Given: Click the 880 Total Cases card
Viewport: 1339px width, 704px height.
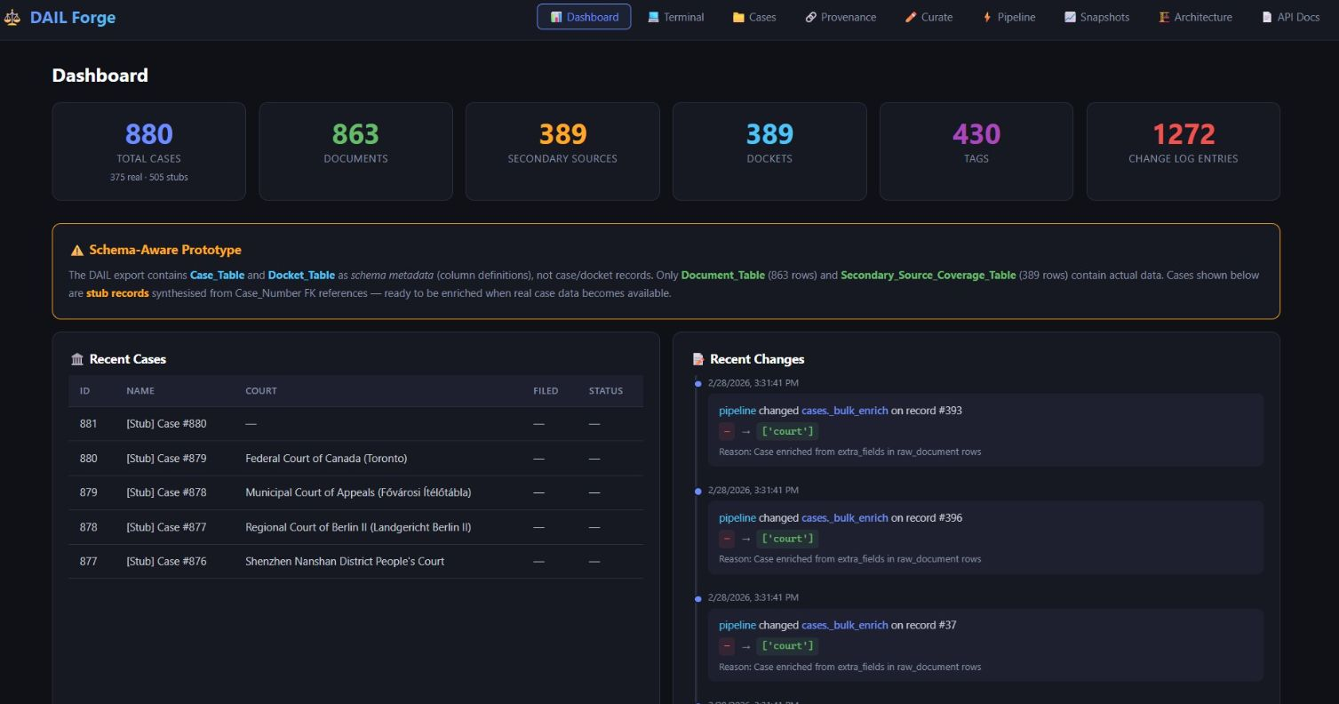Looking at the screenshot, I should click(x=148, y=151).
